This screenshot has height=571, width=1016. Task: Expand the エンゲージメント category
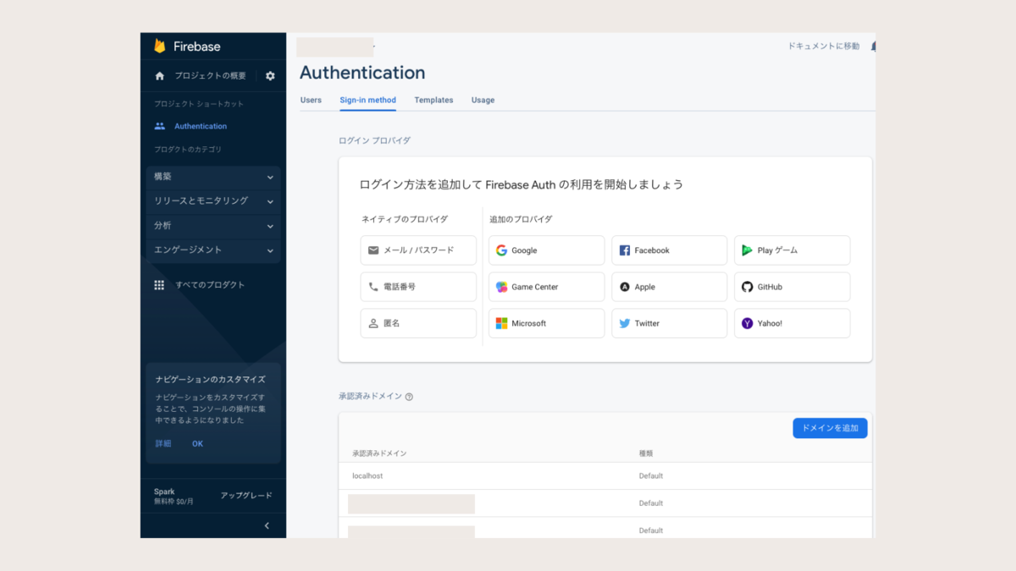coord(213,250)
